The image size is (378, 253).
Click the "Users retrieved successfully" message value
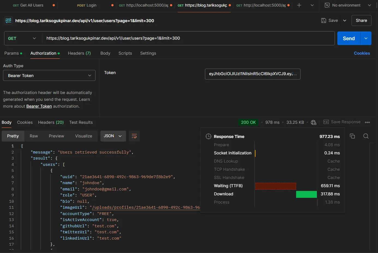pos(95,152)
